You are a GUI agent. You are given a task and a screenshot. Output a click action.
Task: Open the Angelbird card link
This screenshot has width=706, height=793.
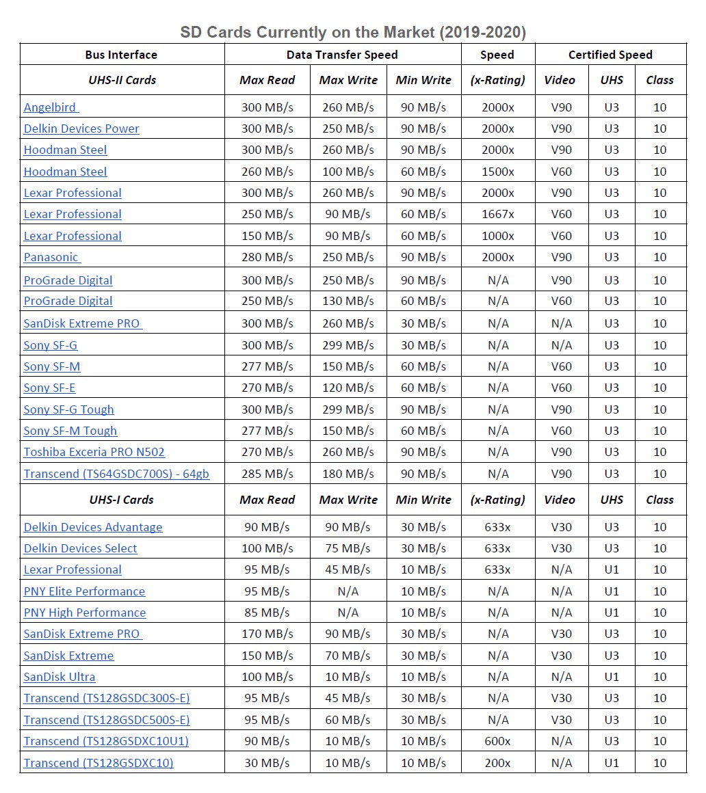point(51,107)
